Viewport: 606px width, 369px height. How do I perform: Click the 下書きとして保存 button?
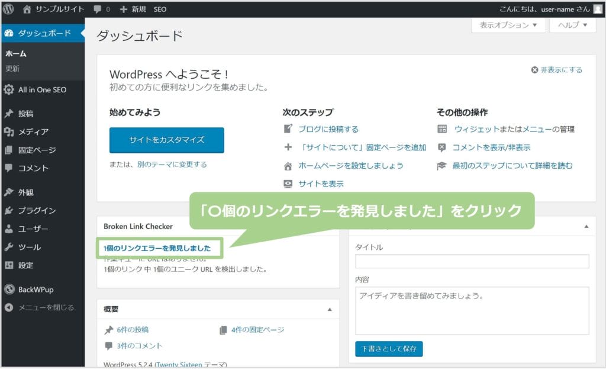pos(389,349)
